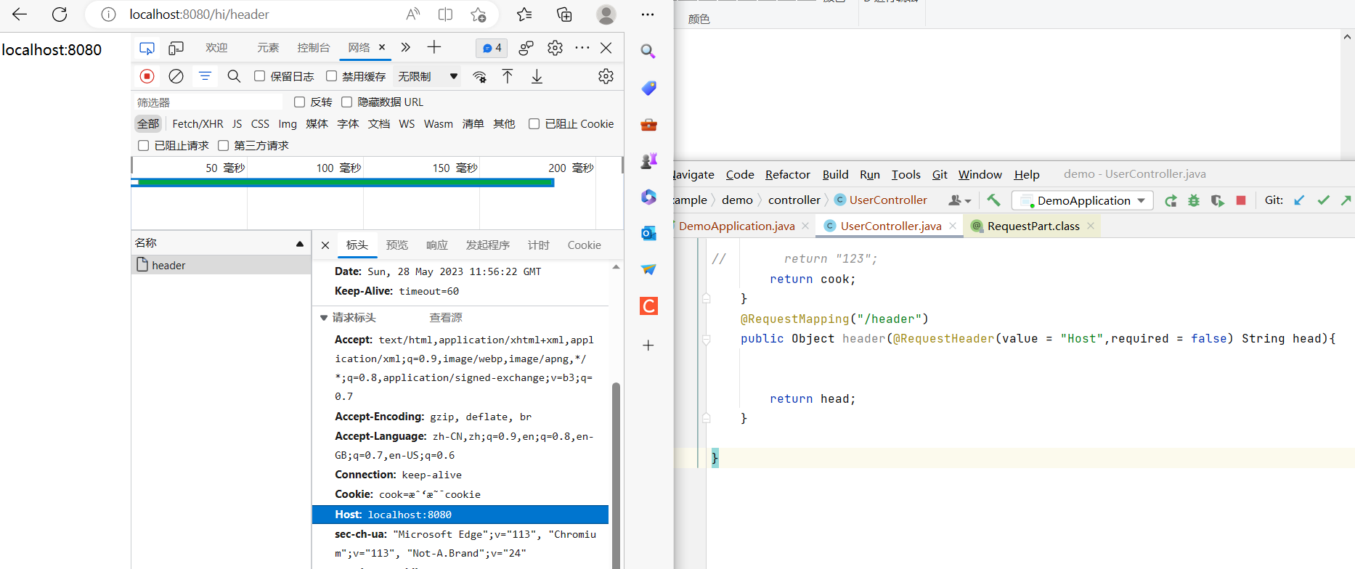
Task: Debug DemoApplication bug icon in IntelliJ
Action: (x=1194, y=200)
